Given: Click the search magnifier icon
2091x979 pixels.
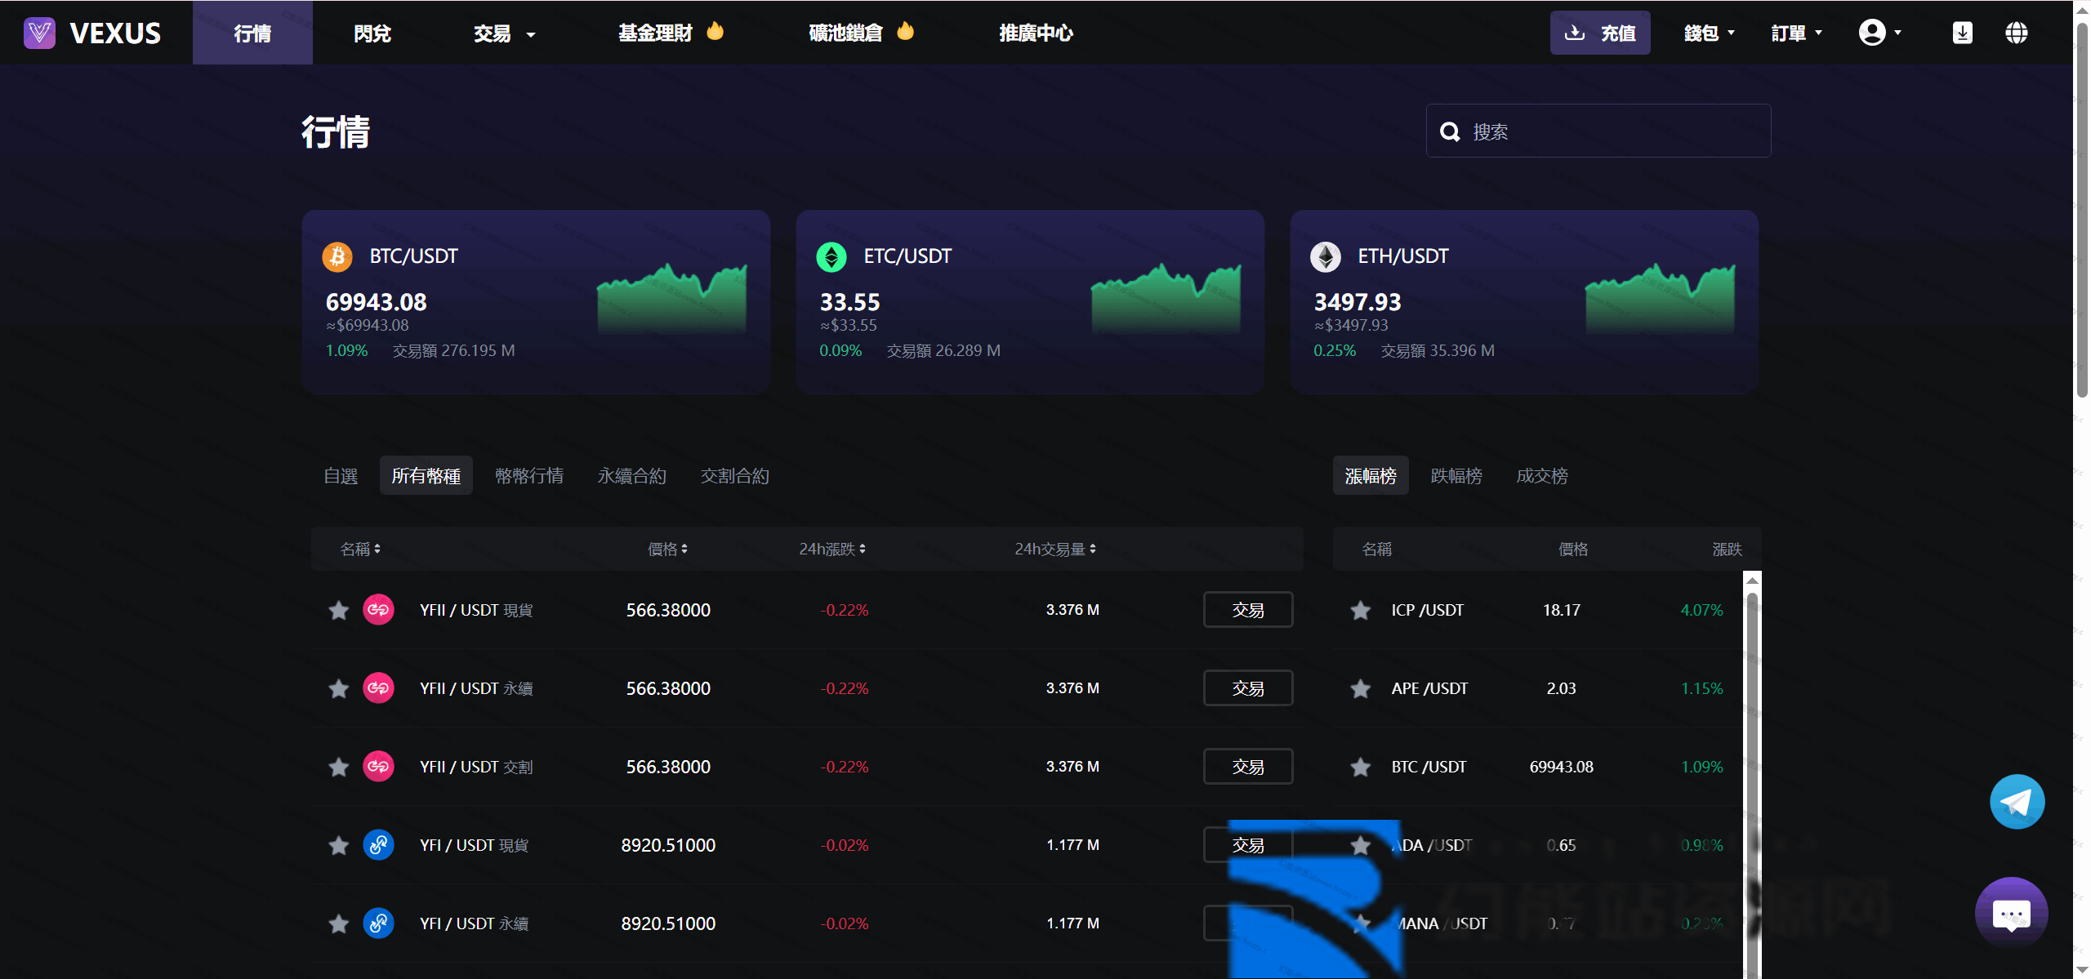Looking at the screenshot, I should point(1450,131).
